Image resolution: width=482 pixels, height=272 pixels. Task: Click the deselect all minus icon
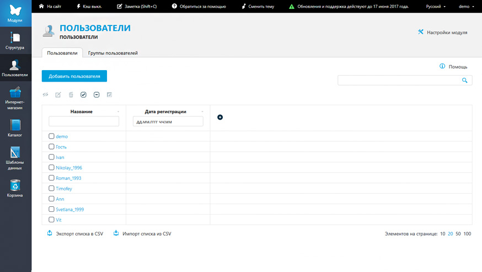(97, 94)
